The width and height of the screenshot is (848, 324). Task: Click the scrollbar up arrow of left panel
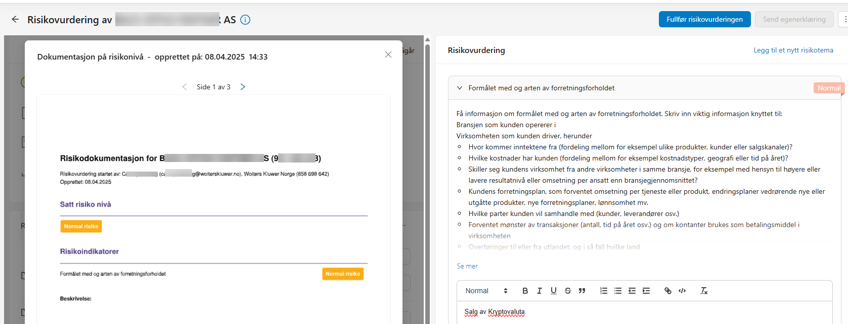[x=427, y=39]
